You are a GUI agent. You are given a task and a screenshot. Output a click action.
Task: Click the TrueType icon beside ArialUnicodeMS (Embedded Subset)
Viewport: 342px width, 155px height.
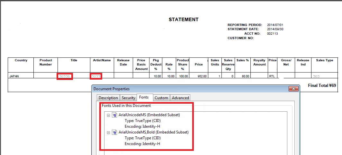[x=114, y=115]
